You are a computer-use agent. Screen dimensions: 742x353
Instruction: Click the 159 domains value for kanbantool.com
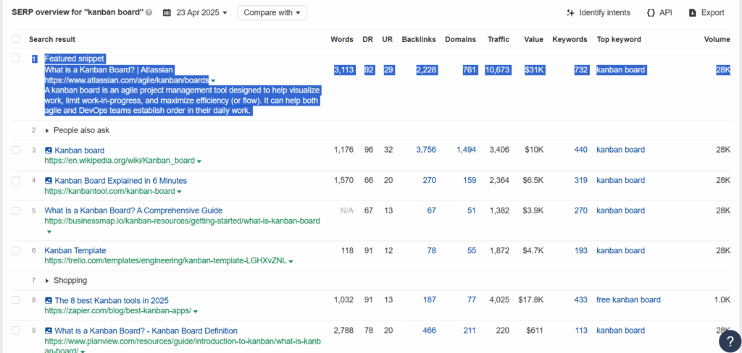470,180
